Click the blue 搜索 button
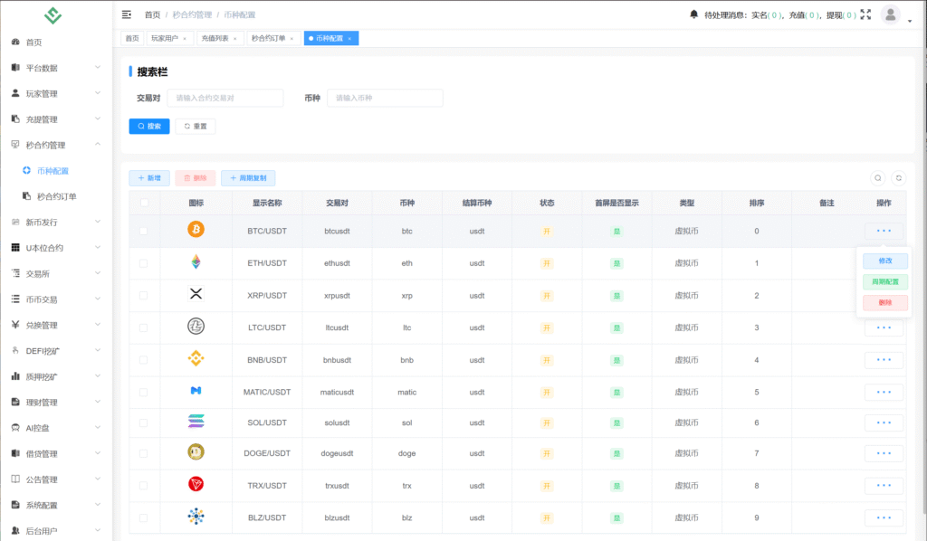The image size is (927, 541). point(149,126)
